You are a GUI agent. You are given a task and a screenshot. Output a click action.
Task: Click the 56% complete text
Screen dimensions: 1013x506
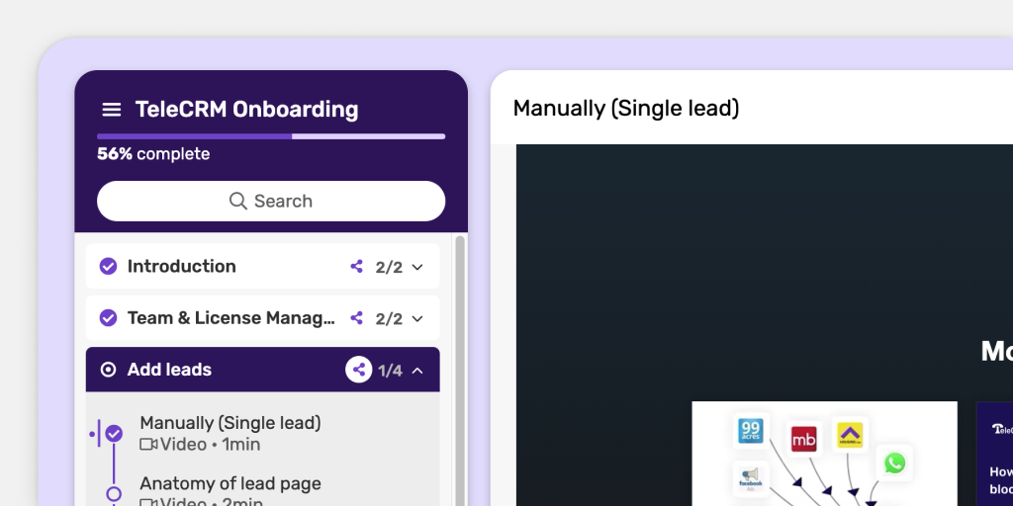click(x=153, y=154)
